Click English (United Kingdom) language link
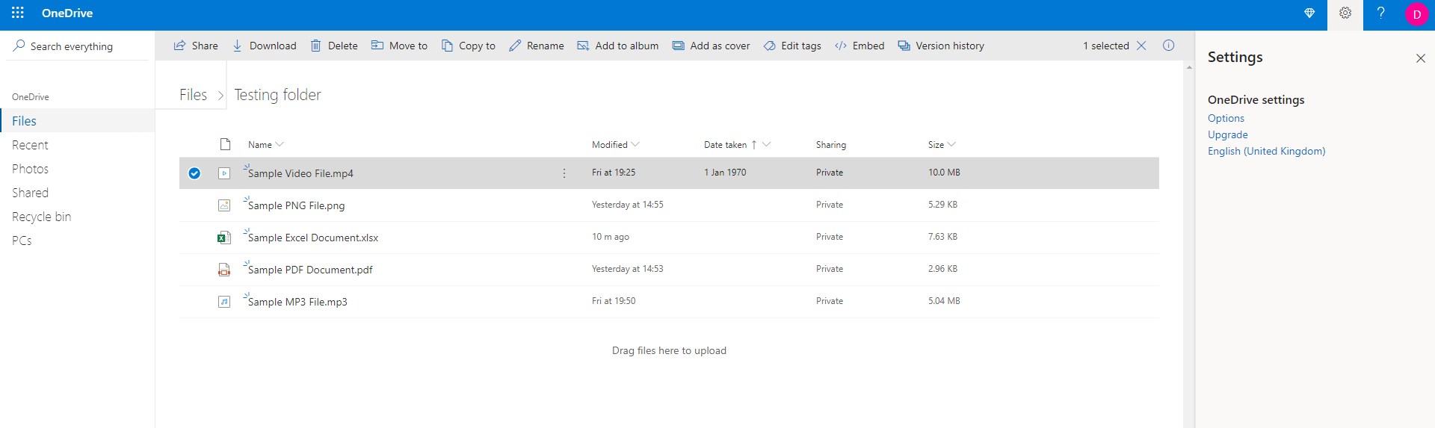Viewport: 1435px width, 428px height. pos(1267,151)
